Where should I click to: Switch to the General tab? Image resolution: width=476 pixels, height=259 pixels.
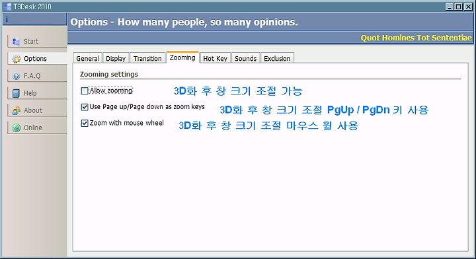pos(87,58)
